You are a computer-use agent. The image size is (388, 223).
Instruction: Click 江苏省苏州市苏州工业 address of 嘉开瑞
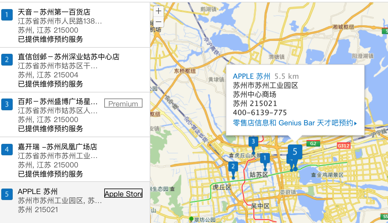[x=58, y=156]
